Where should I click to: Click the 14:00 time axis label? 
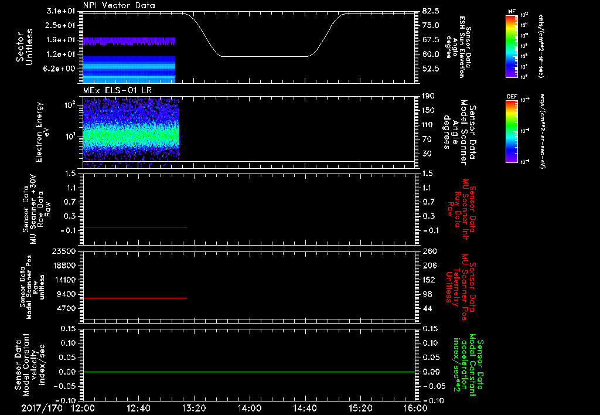click(x=249, y=408)
